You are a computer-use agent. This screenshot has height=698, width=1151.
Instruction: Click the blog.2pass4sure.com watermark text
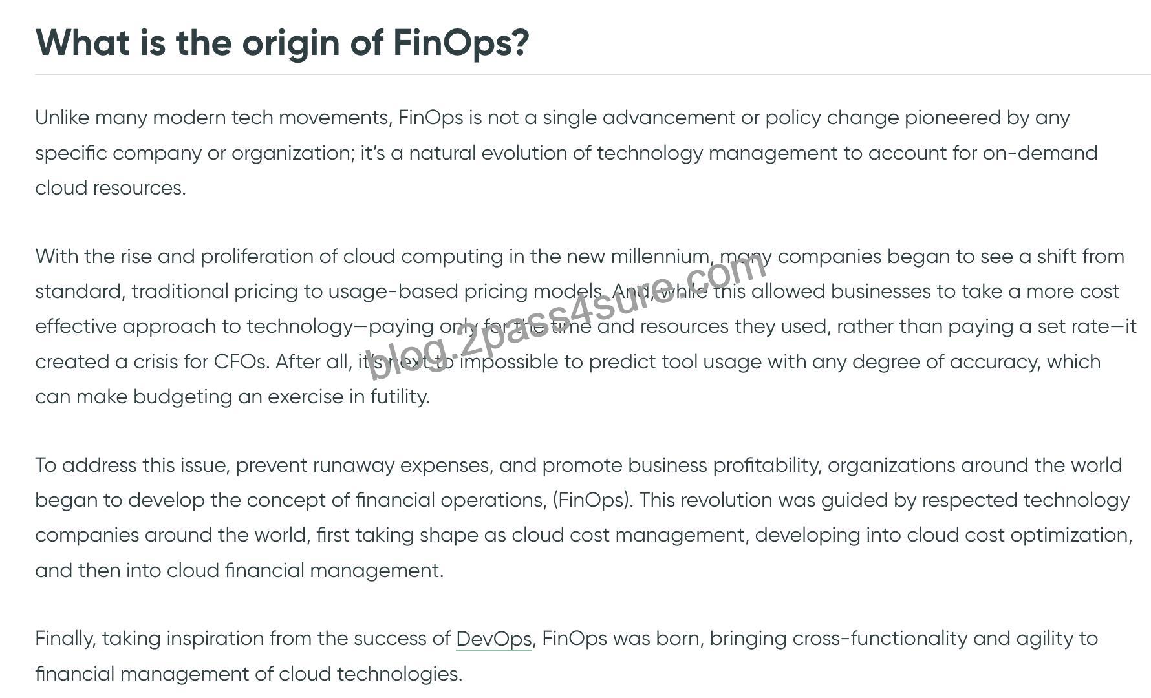tap(566, 315)
